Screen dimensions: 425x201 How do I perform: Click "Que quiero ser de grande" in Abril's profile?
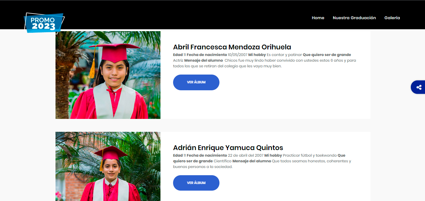[x=327, y=55]
